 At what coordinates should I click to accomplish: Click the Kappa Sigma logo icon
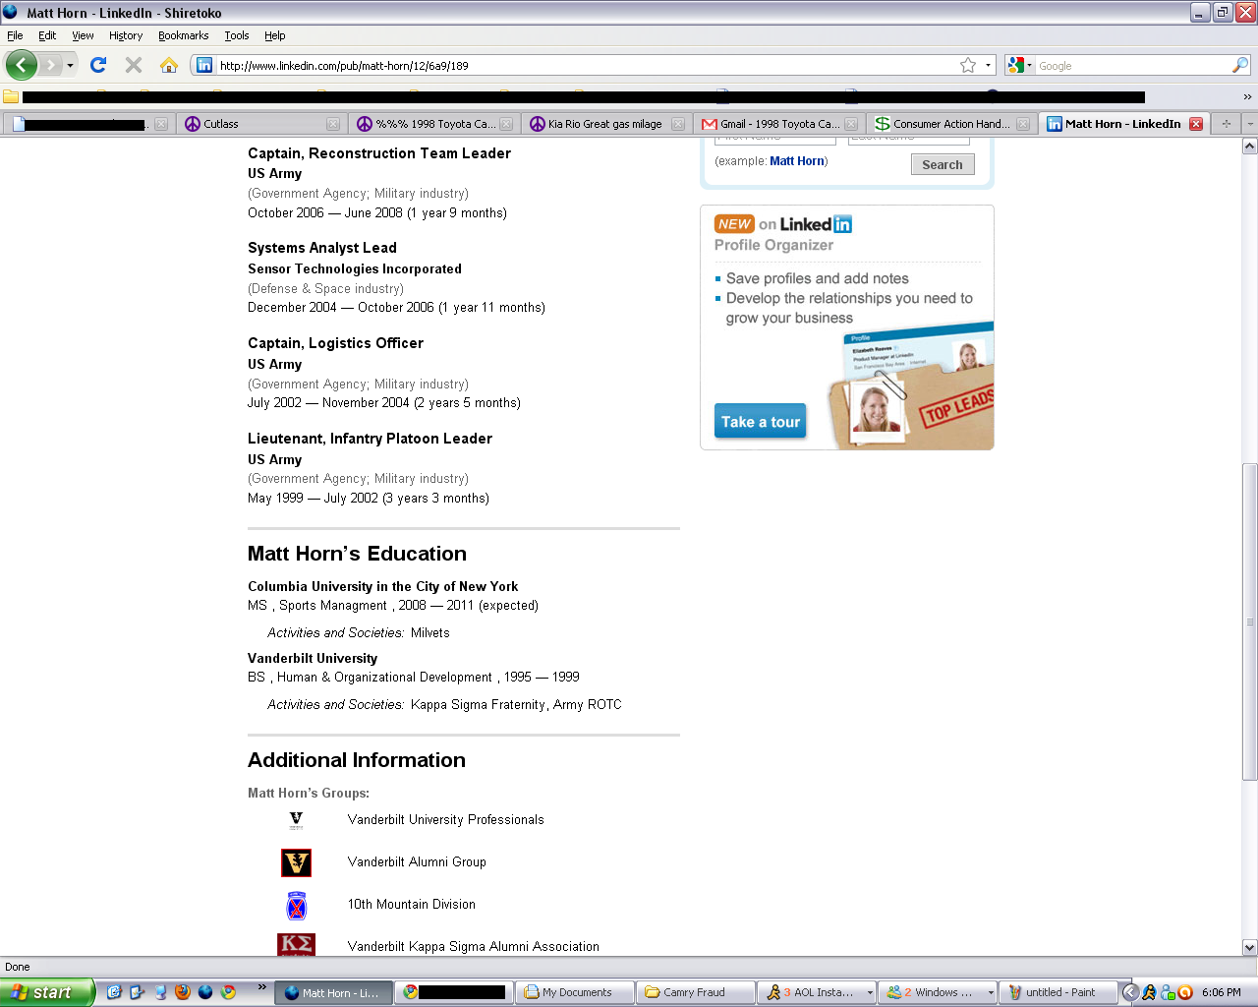coord(296,944)
